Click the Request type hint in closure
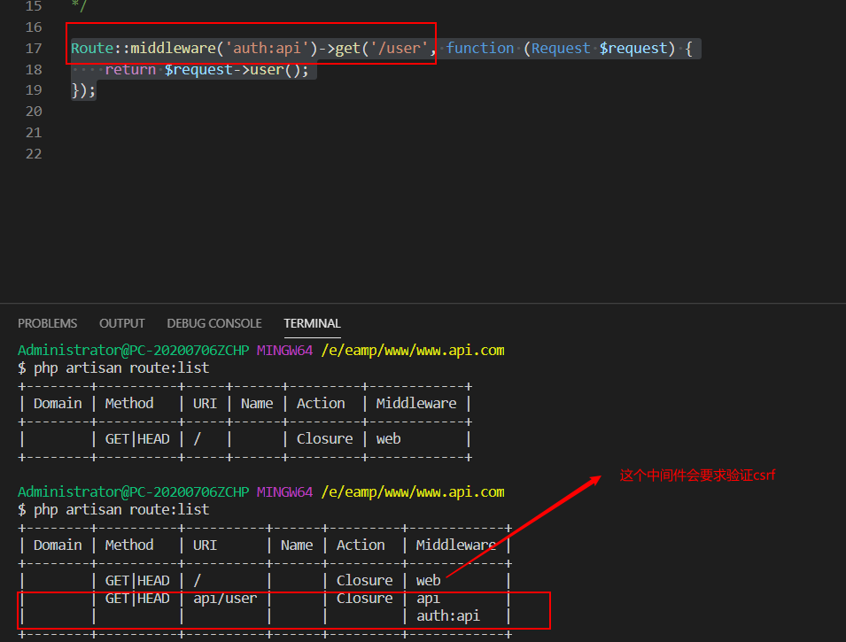The image size is (846, 642). click(561, 49)
